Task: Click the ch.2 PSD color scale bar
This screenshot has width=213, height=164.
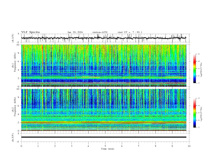Action: [194, 113]
